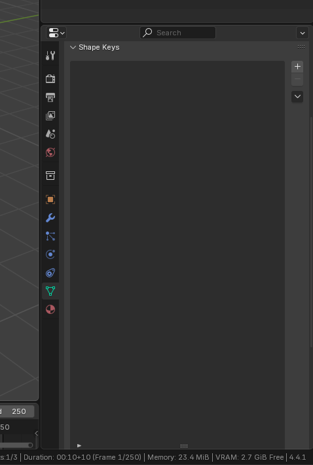The image size is (313, 465).
Task: Open the Object Constraints properties tab
Action: point(50,273)
